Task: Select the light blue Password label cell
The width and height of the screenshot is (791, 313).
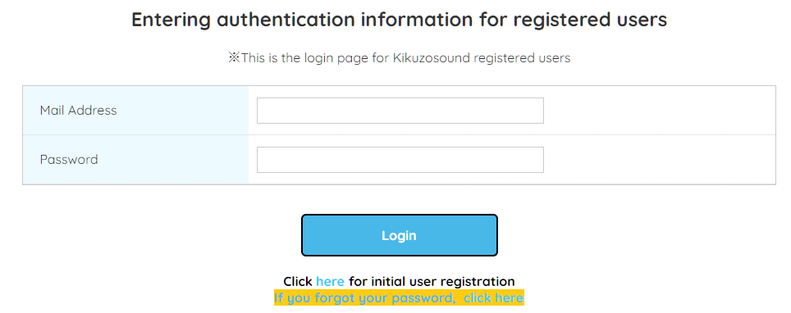Action: click(135, 160)
